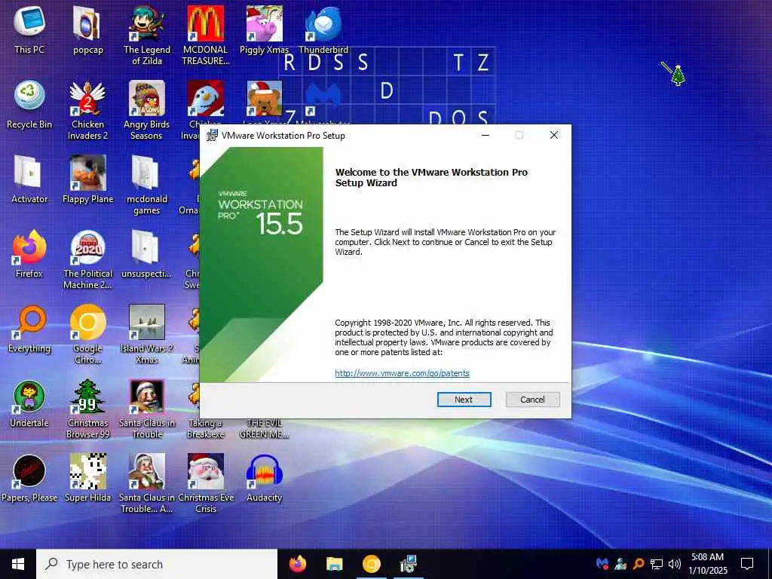Click Next in VMware Setup wizard
The image size is (772, 579).
pos(464,400)
